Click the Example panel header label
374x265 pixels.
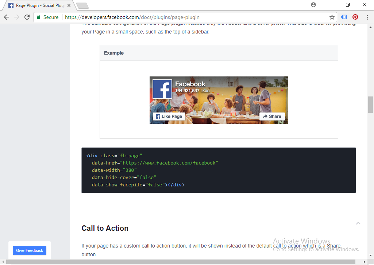(x=114, y=53)
